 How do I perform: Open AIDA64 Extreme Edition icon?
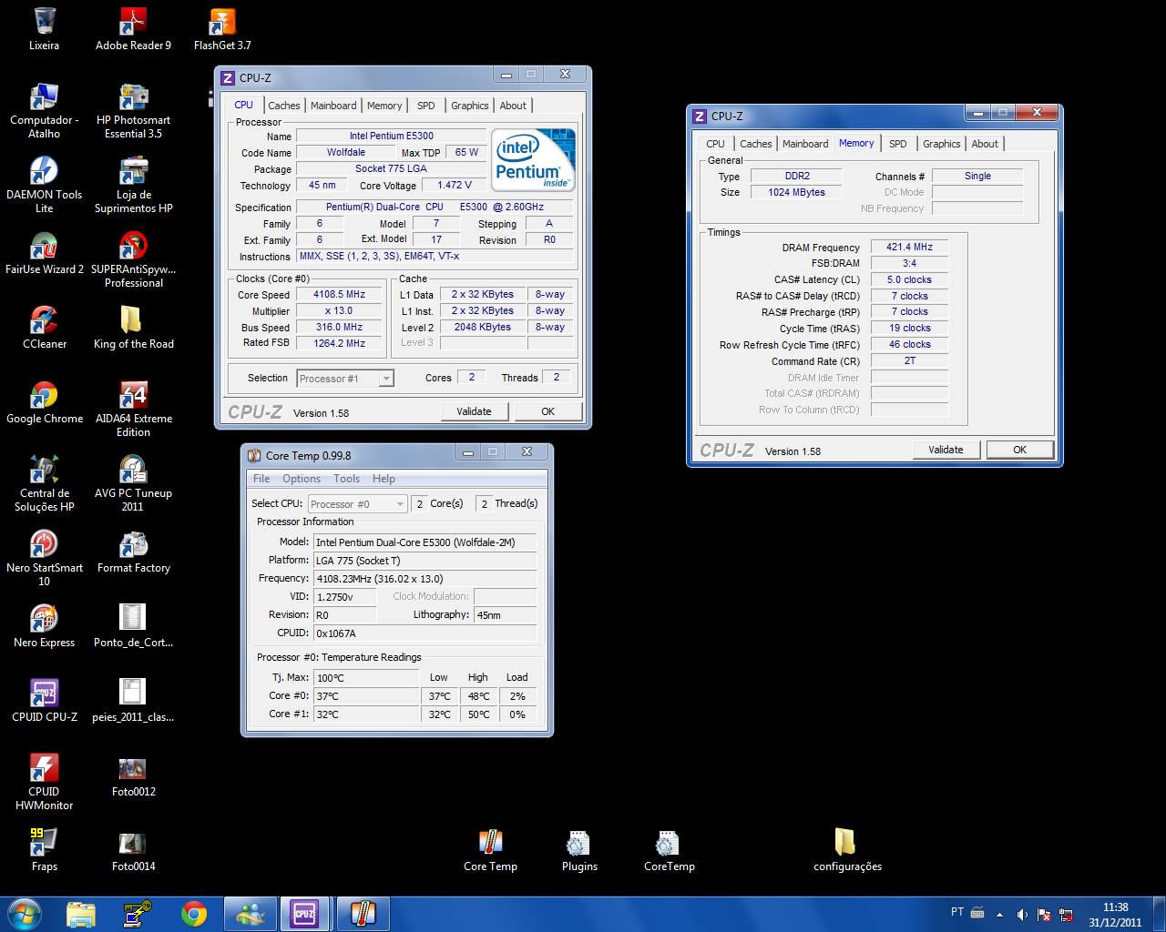(x=133, y=409)
